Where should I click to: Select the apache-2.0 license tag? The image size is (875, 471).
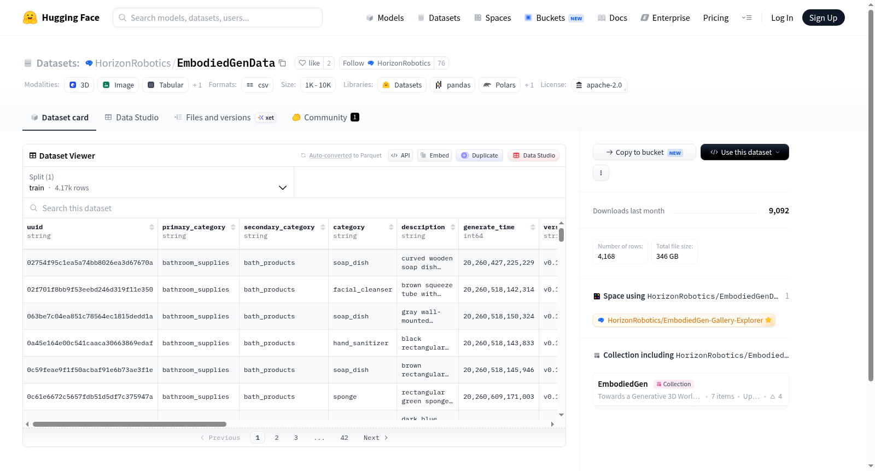click(599, 85)
